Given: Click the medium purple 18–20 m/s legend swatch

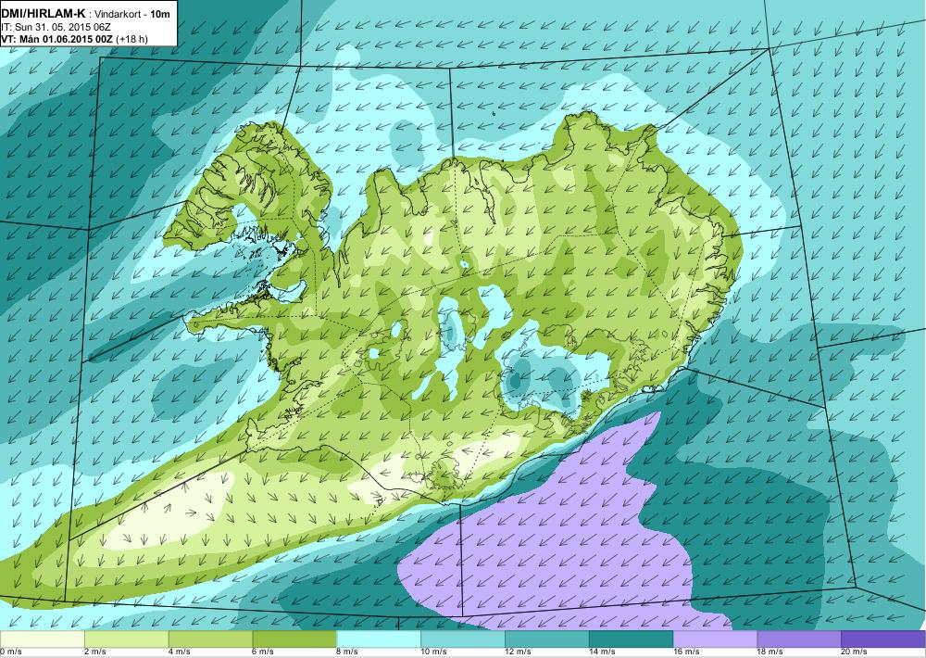Looking at the screenshot, I should pos(799,639).
